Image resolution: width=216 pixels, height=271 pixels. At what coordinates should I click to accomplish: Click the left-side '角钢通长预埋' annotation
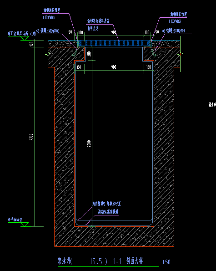tap(51, 10)
